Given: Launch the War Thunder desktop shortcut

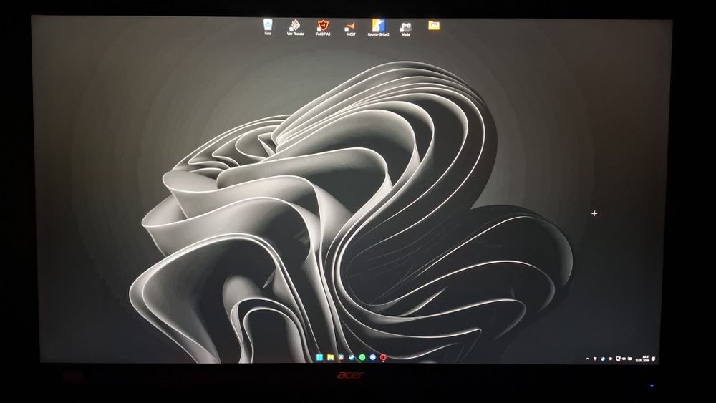Looking at the screenshot, I should (x=296, y=27).
